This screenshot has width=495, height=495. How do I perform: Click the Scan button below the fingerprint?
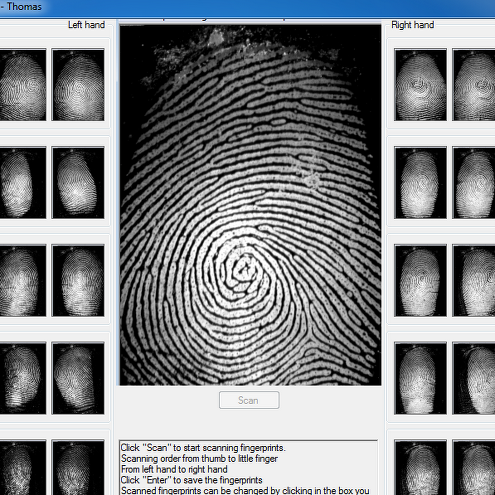249,400
